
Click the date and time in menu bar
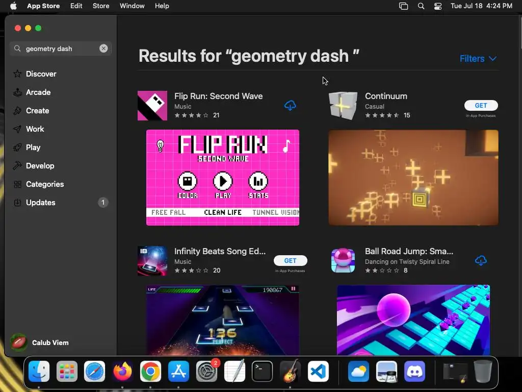pyautogui.click(x=481, y=6)
